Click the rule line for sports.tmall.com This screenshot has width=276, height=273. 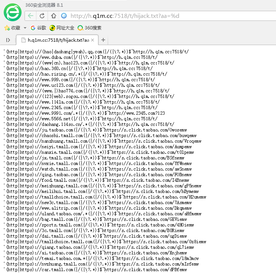[98, 225]
